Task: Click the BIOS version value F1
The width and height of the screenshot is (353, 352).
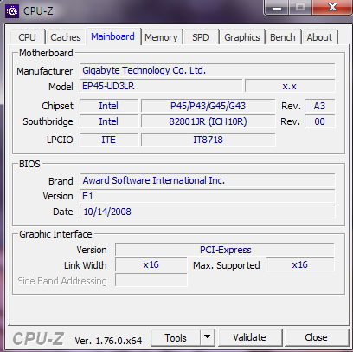Action: point(208,196)
